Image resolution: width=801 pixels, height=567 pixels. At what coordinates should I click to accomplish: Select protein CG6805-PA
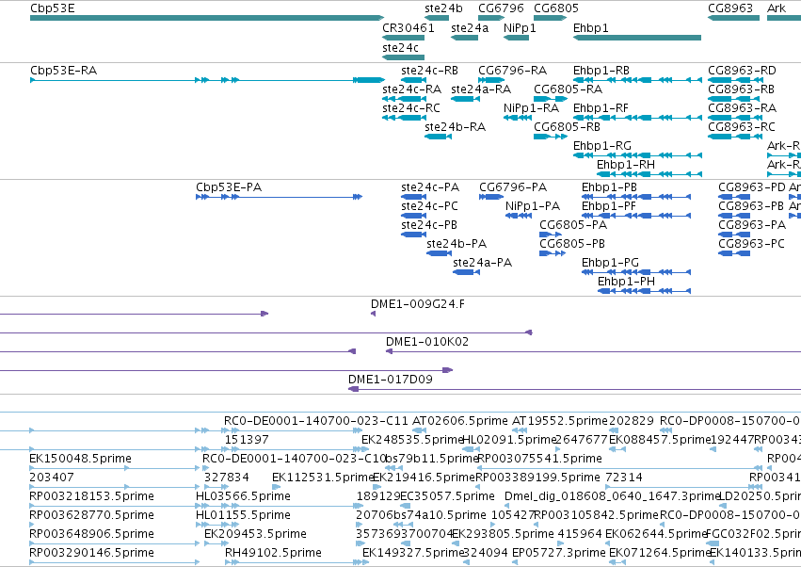[573, 225]
